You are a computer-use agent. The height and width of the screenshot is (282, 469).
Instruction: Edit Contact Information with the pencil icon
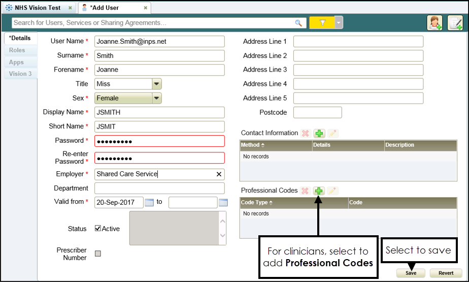click(x=332, y=134)
